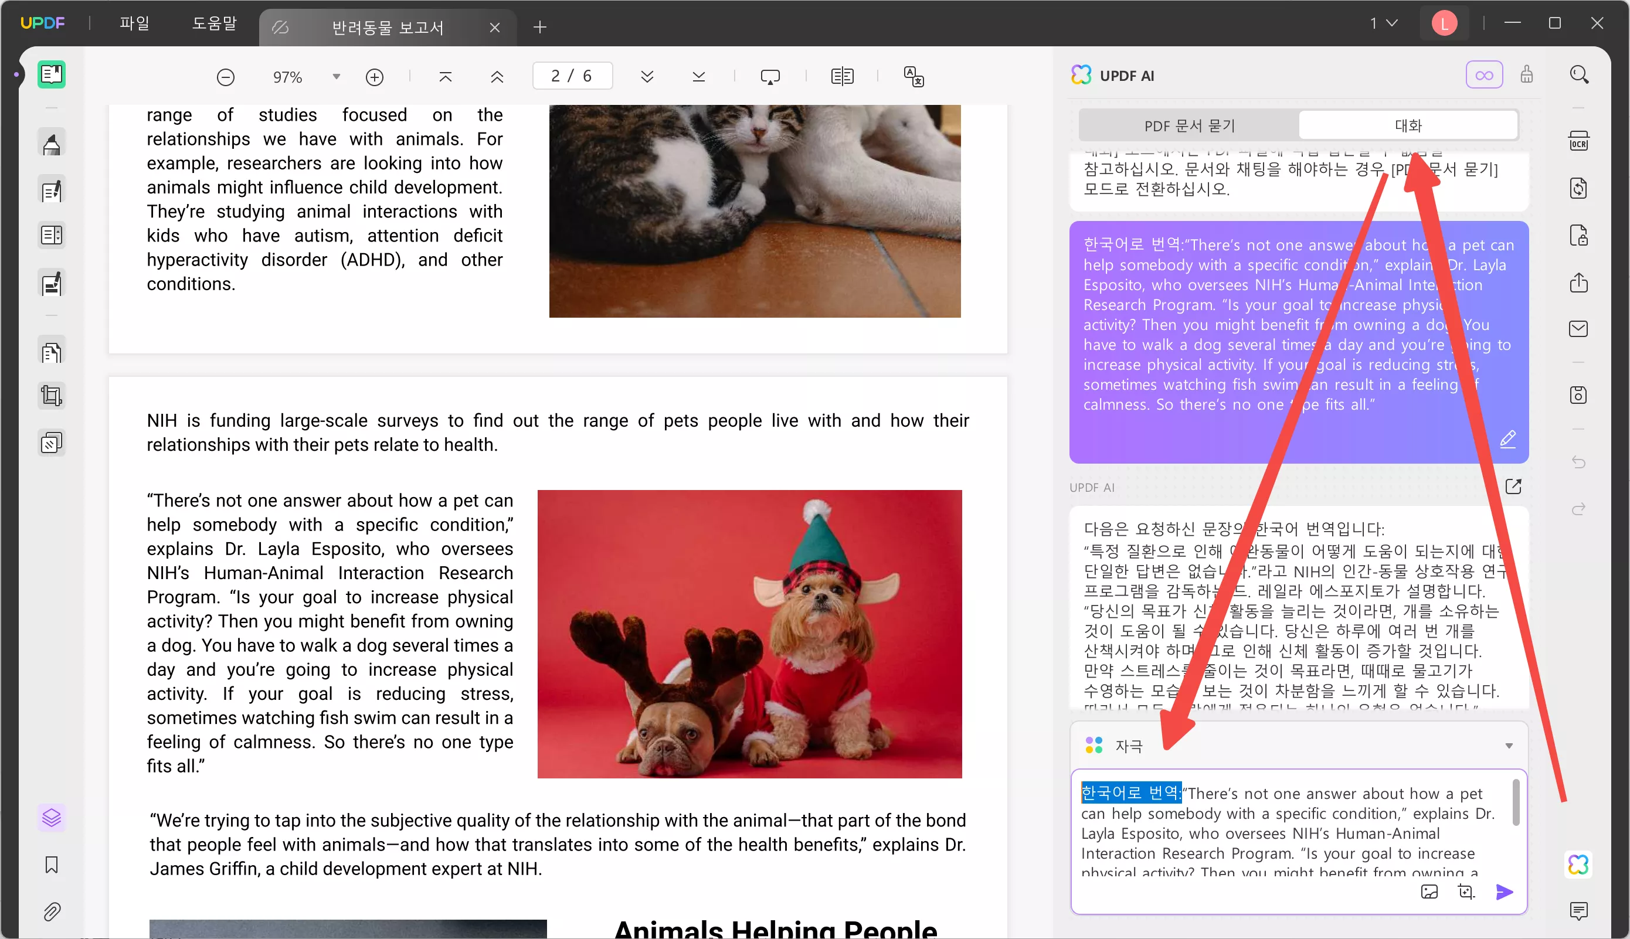Undo last action
The width and height of the screenshot is (1630, 939).
1578,462
